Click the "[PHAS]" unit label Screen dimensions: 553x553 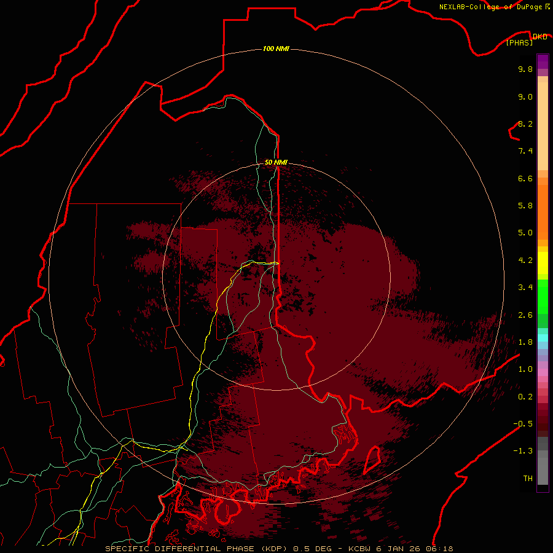point(519,43)
